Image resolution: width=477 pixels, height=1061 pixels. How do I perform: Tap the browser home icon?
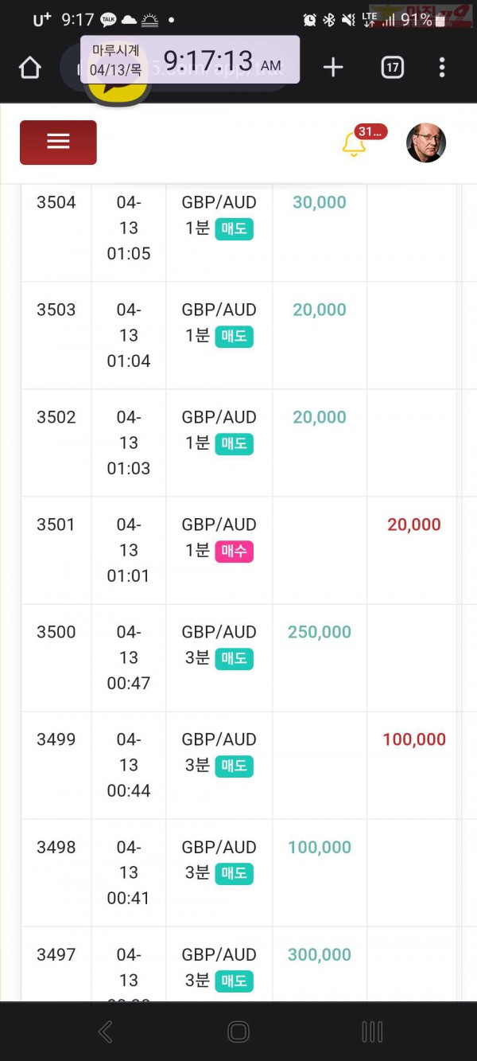point(29,68)
